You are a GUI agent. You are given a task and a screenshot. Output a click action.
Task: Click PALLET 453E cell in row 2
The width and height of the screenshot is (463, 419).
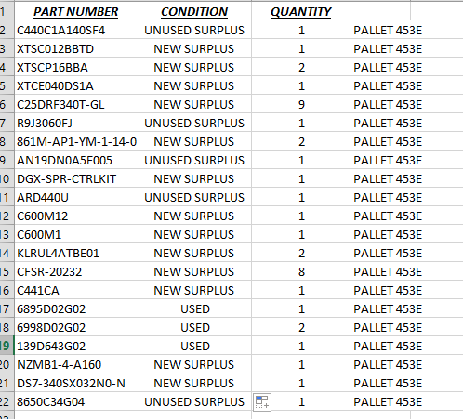[381, 30]
